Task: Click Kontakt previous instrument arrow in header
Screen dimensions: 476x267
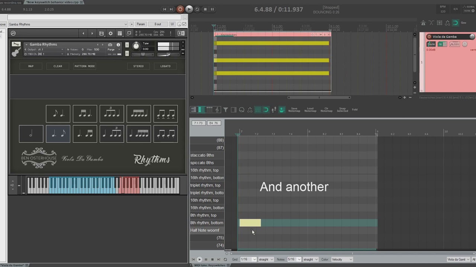Action: pyautogui.click(x=83, y=33)
